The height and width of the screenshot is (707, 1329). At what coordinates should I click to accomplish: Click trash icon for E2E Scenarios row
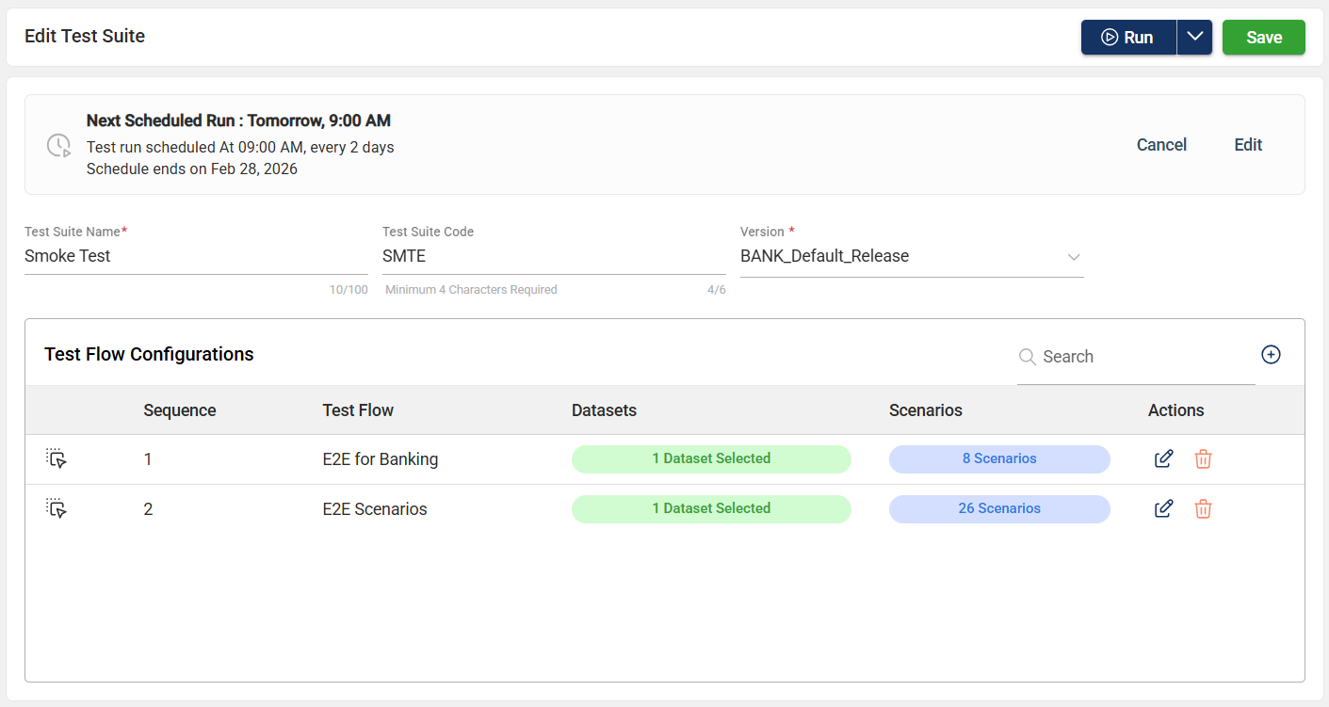pos(1203,509)
